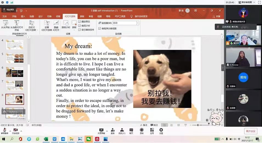The height and width of the screenshot is (143, 262).
Task: Click the 共享 share button in PowerPoint
Action: 216,16
